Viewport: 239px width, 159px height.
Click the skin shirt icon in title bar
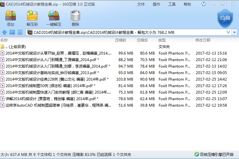[x=204, y=4]
